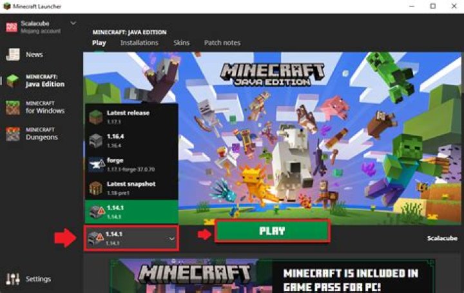Open the Patch notes tab
The image size is (464, 293).
coord(222,43)
